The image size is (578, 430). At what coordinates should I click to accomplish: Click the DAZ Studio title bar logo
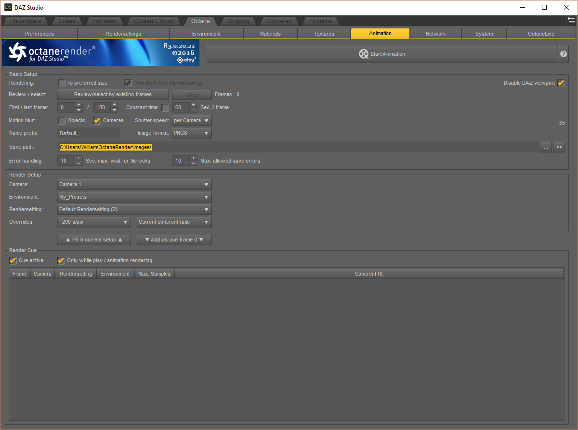pyautogui.click(x=8, y=7)
